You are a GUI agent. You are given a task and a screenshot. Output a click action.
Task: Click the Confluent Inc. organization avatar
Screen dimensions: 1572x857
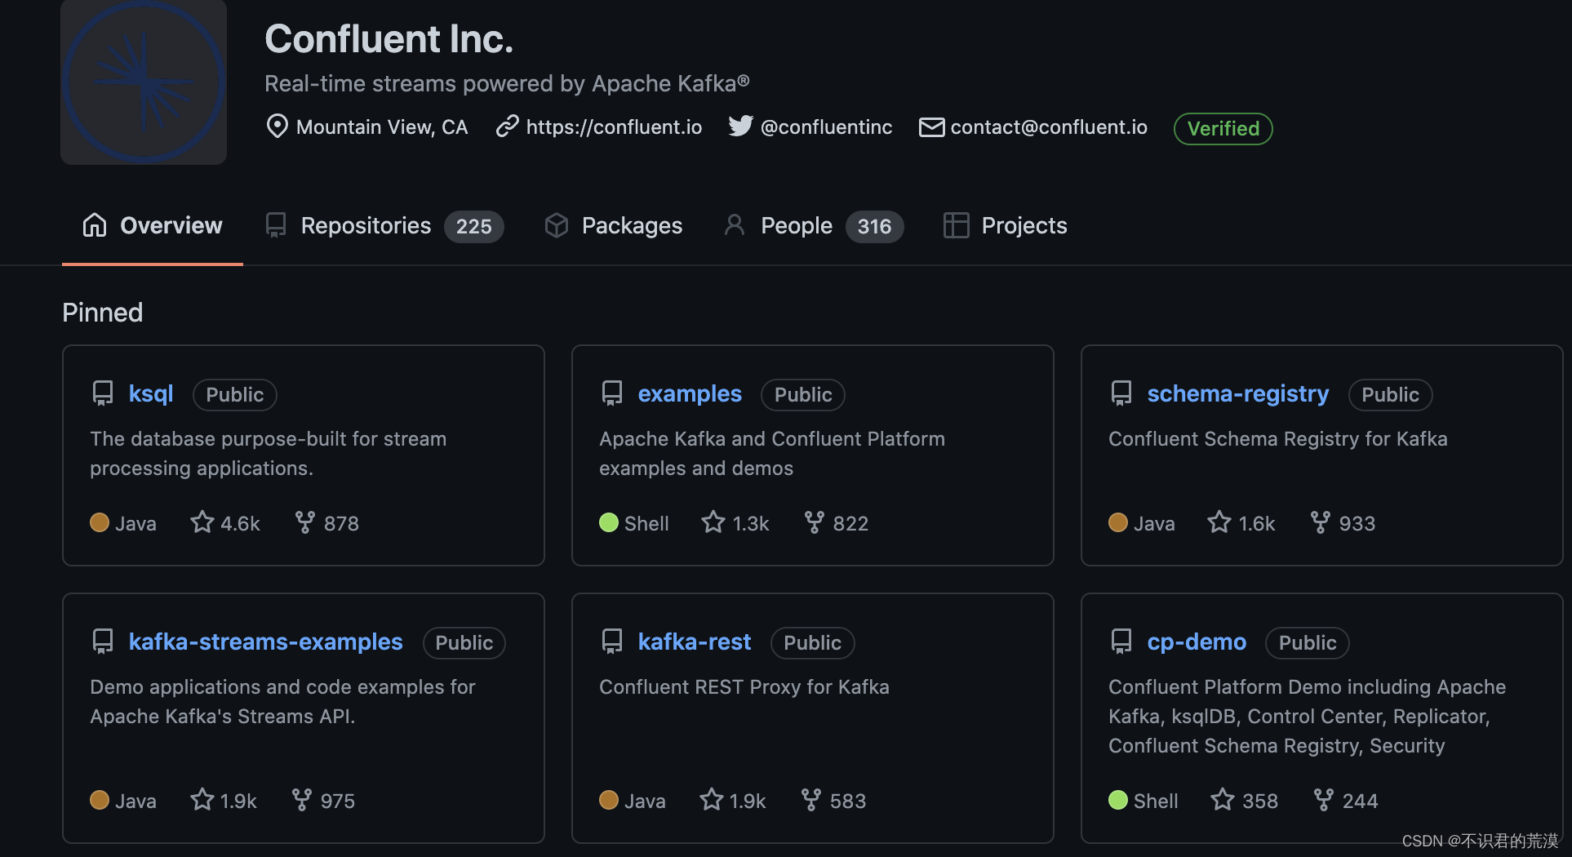point(144,82)
